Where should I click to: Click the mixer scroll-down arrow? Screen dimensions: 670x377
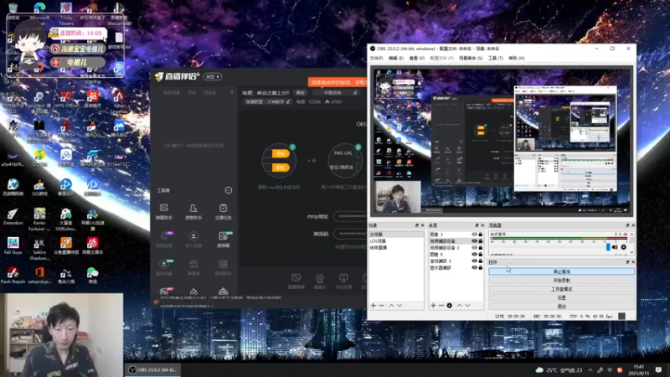tap(631, 253)
